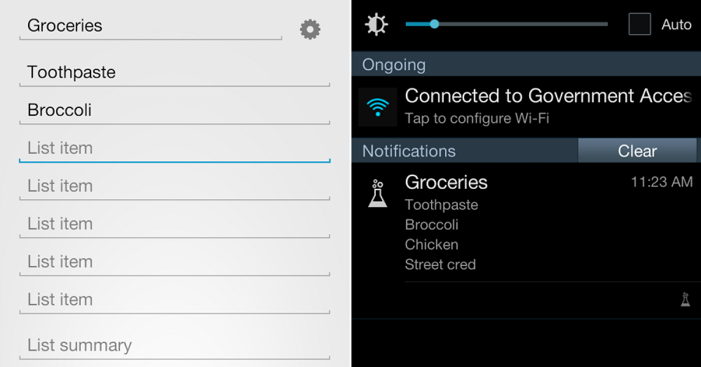Tap the Wi-Fi signal icon
This screenshot has width=701, height=367.
[x=377, y=107]
